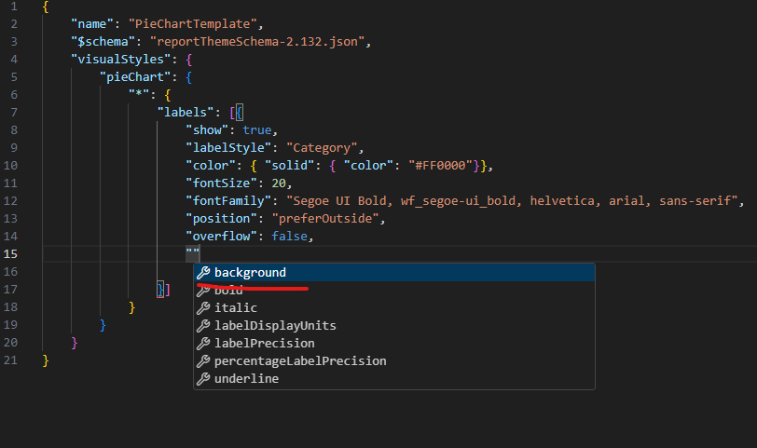The image size is (757, 448).
Task: Click the false value after "overflow"
Action: pos(289,237)
